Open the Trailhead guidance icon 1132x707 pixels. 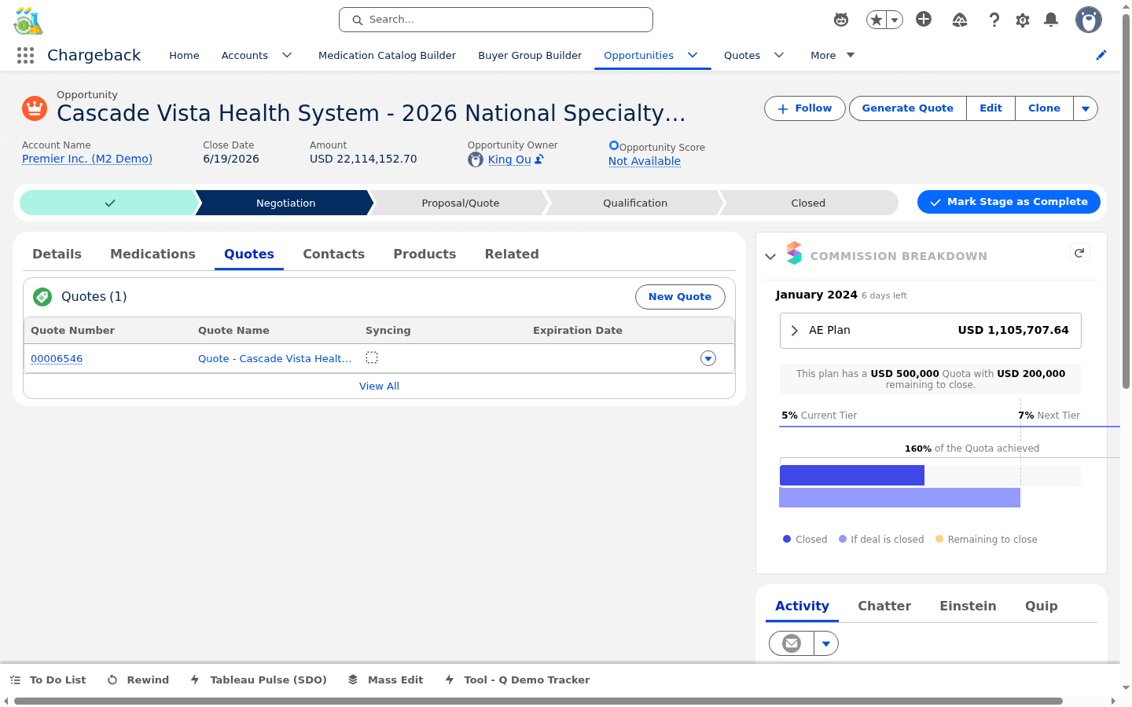coord(960,20)
